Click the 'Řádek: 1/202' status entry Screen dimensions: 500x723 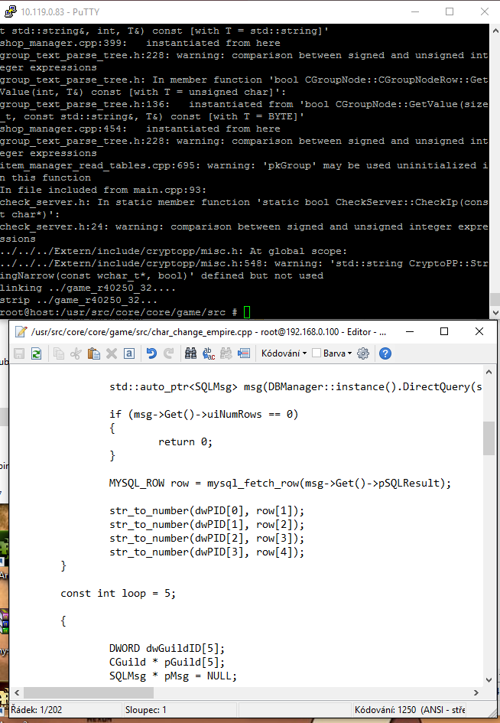tap(37, 710)
